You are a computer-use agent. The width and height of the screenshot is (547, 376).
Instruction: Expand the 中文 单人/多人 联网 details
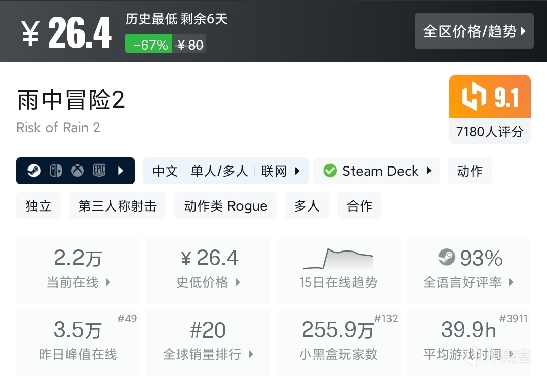click(225, 171)
